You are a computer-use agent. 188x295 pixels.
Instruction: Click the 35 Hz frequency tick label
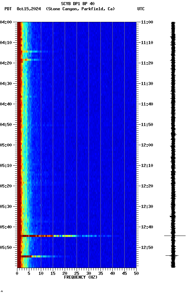[100, 273]
